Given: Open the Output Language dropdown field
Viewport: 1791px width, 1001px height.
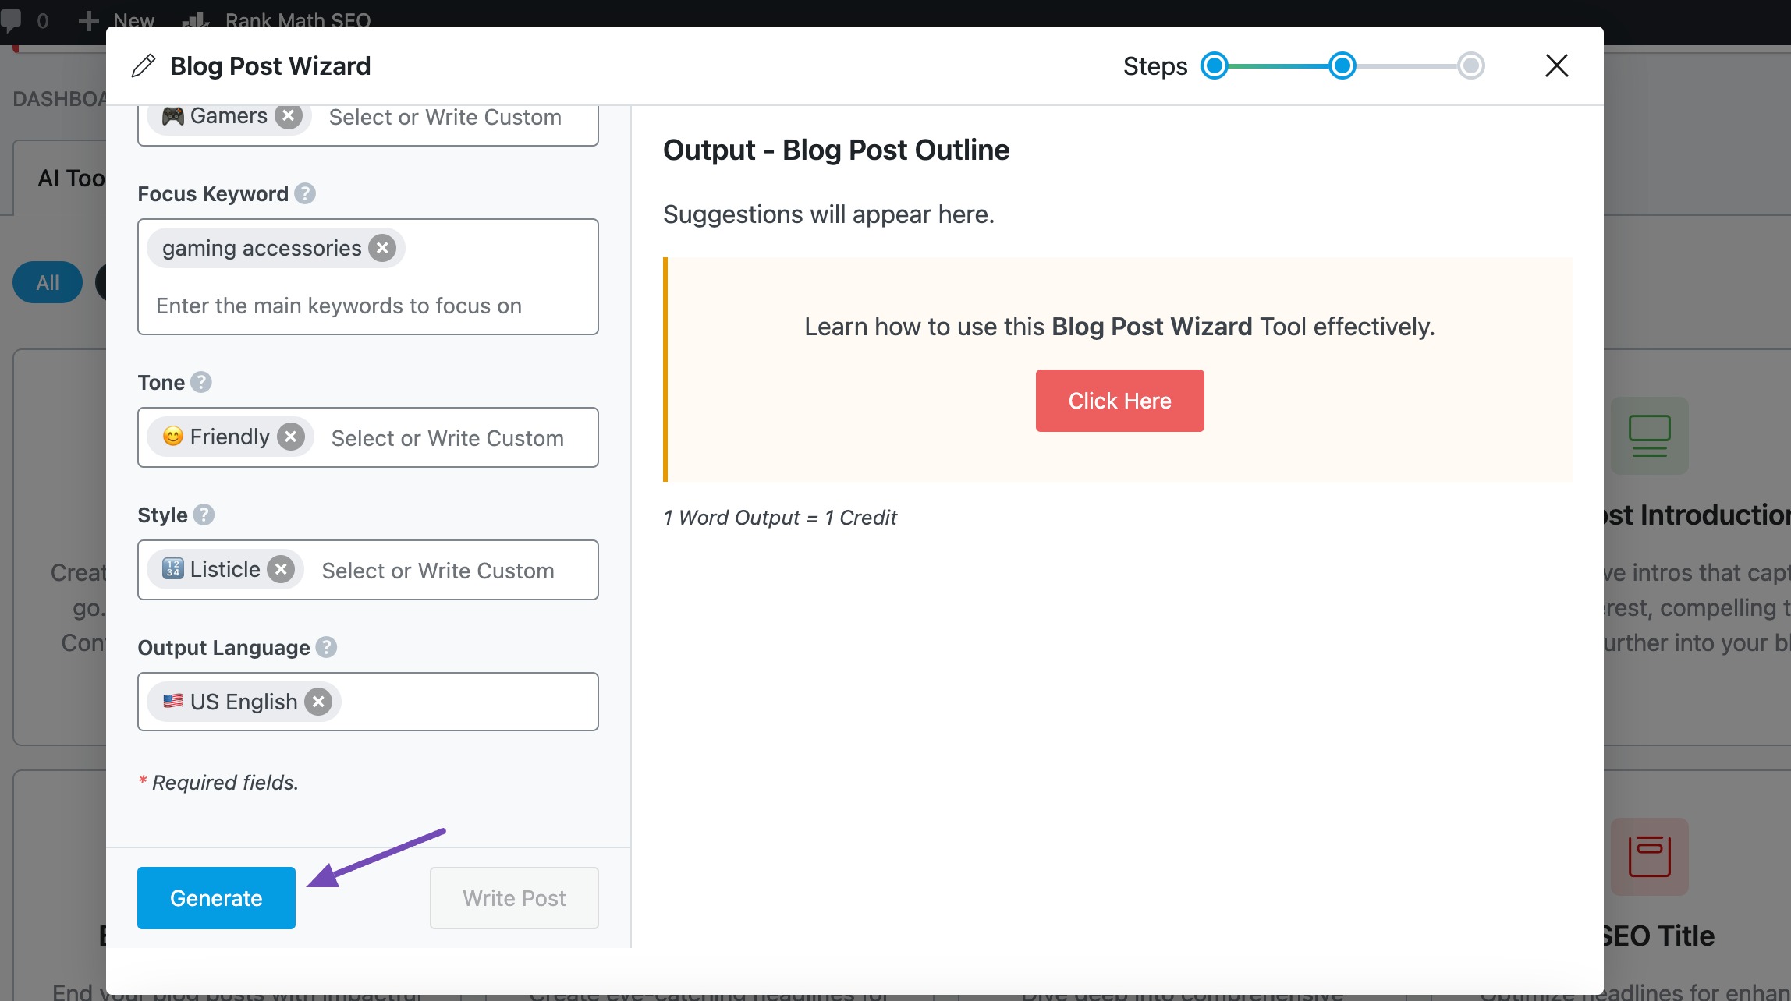Looking at the screenshot, I should (368, 702).
